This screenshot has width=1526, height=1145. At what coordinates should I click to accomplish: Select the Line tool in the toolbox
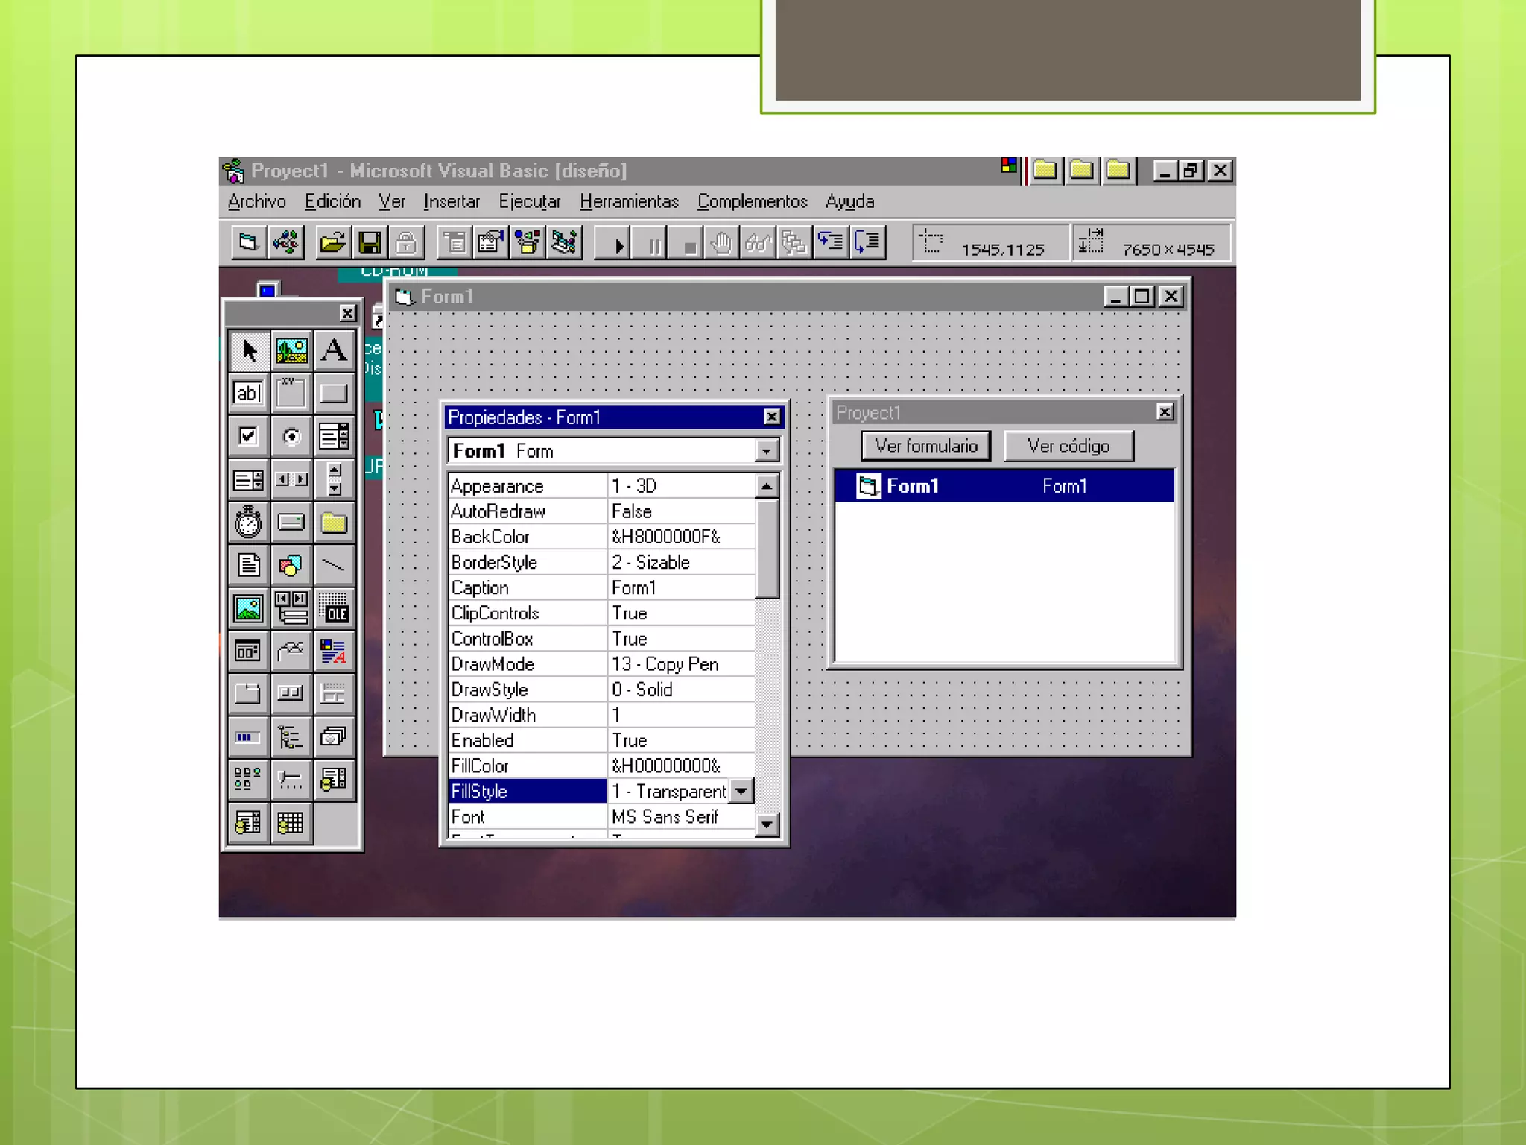(x=334, y=566)
